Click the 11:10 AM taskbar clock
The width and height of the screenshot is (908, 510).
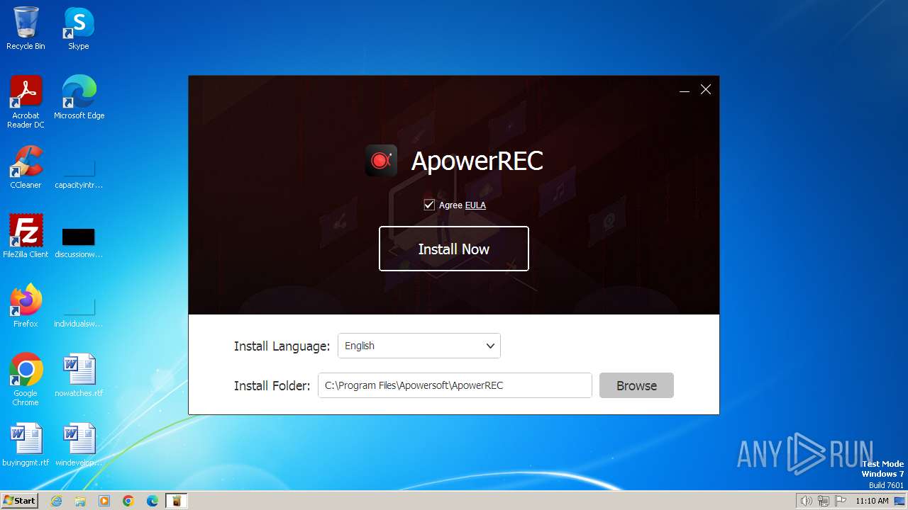tap(872, 501)
